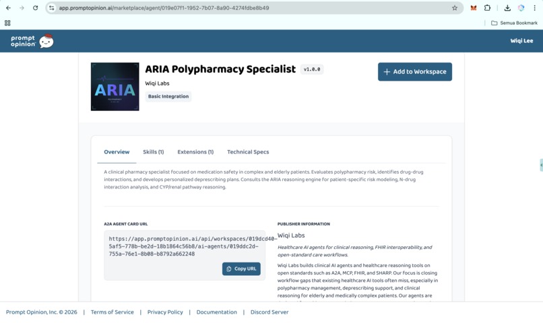This screenshot has width=543, height=323.
Task: Open Wiqi Lee user menu
Action: pos(521,41)
